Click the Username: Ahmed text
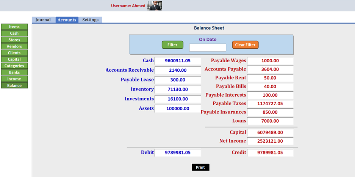The height and width of the screenshot is (177, 355). (128, 6)
